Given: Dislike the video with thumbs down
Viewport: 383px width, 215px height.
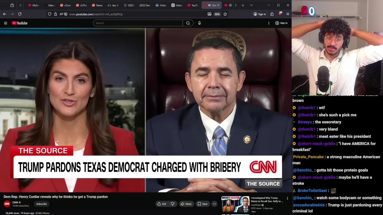Looking at the screenshot, I should [x=172, y=204].
